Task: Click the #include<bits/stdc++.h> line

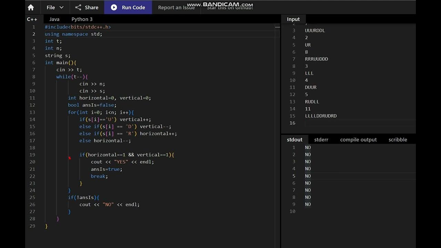Action: (78, 27)
